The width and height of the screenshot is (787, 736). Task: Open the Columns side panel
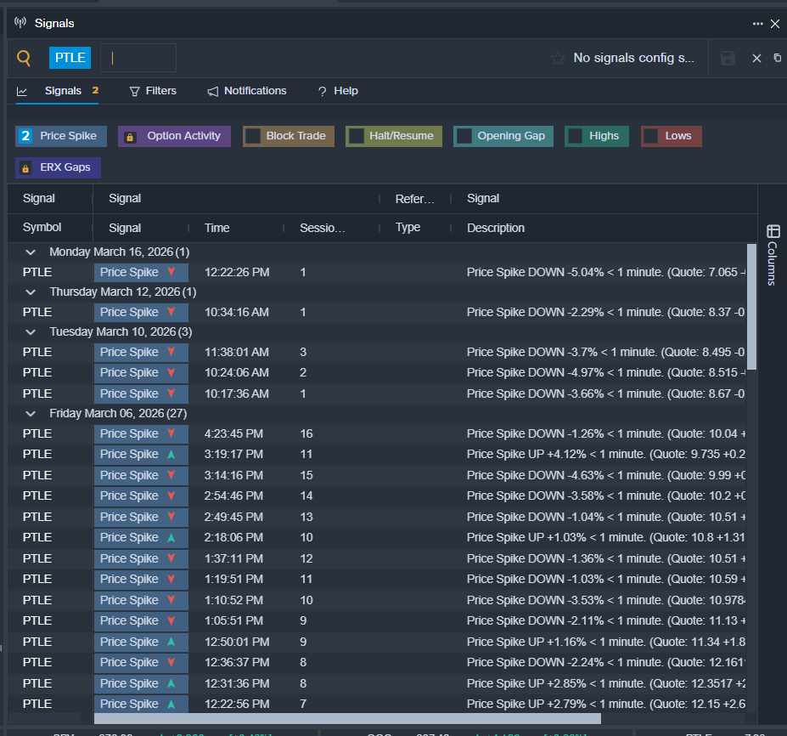click(x=772, y=255)
